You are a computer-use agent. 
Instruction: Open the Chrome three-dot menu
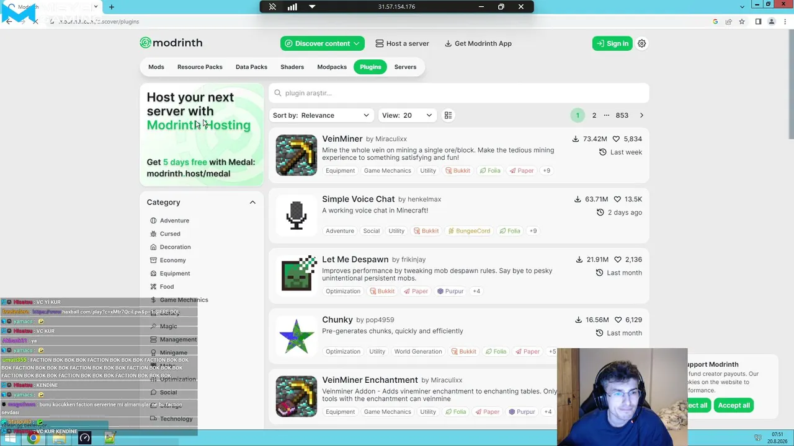784,22
